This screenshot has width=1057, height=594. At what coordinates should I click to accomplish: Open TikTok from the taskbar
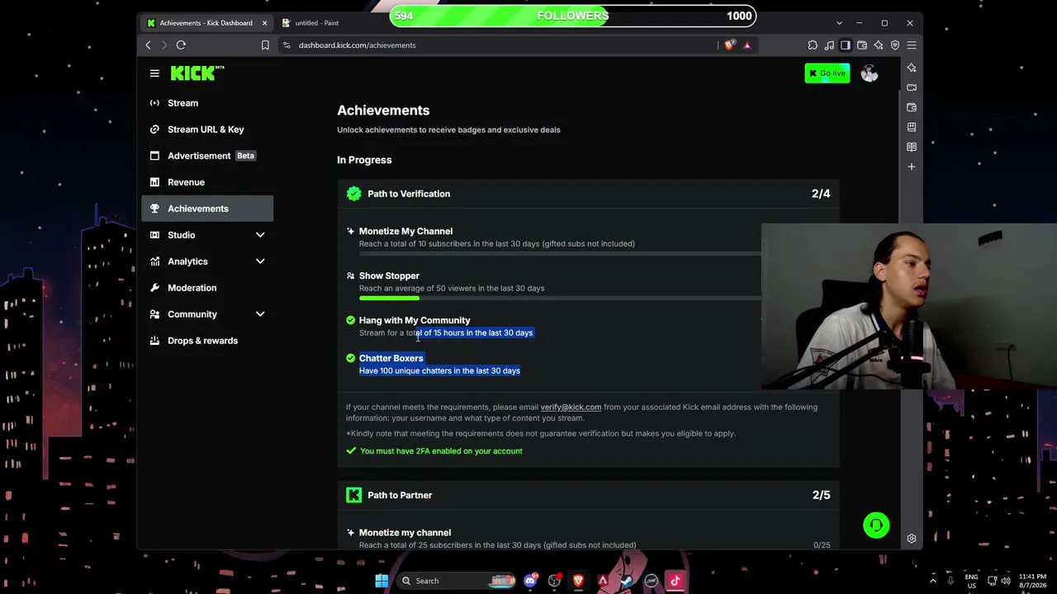(x=675, y=581)
